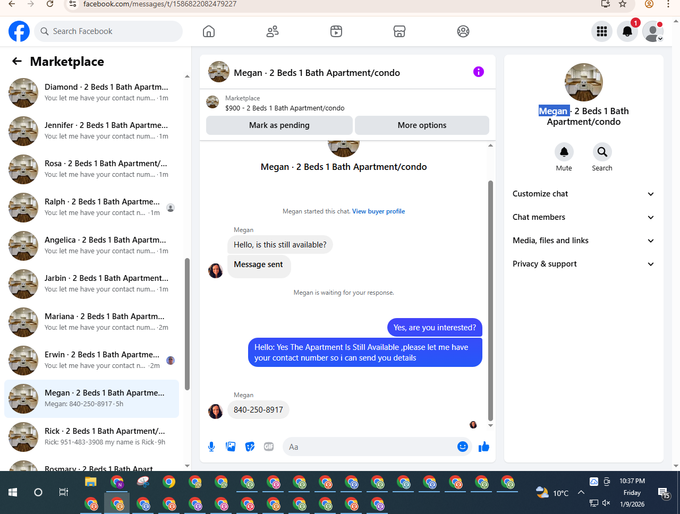Click Megan's avatar beside phone number
The width and height of the screenshot is (680, 514).
(216, 411)
